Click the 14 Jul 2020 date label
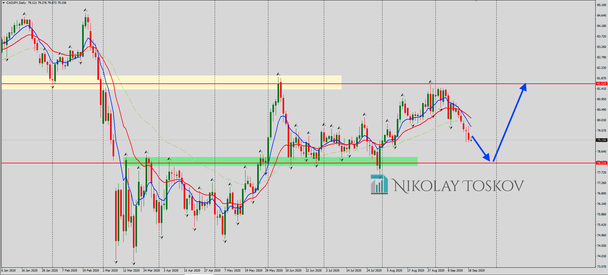Image resolution: width=608 pixels, height=275 pixels. point(354,271)
